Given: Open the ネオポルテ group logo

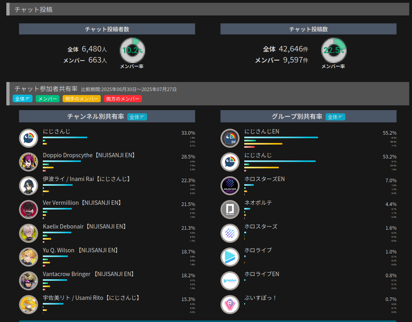Looking at the screenshot, I should coord(230,210).
